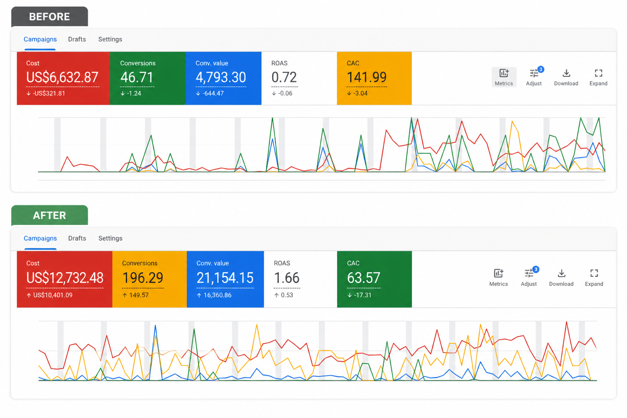627x418 pixels.
Task: Select the red Cost US$6,632.87 card
Action: point(63,78)
